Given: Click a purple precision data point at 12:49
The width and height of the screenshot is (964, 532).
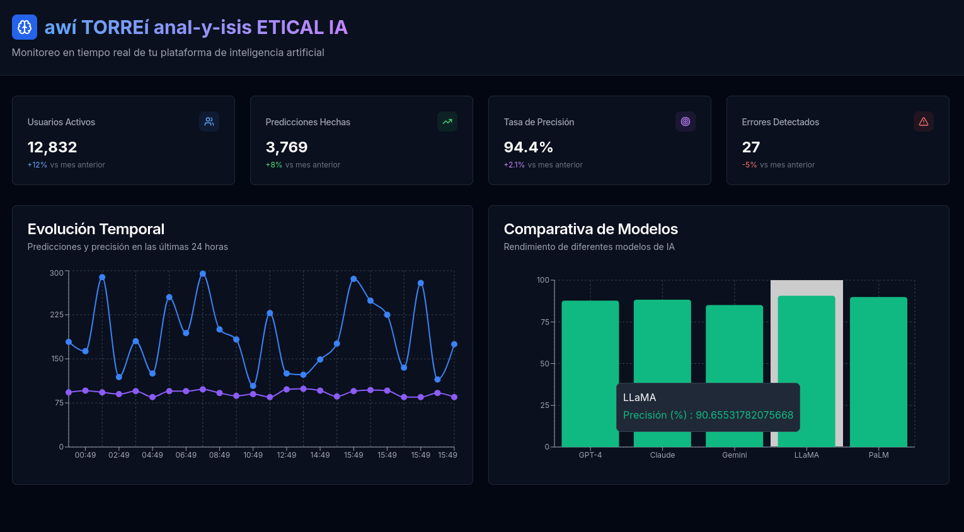Looking at the screenshot, I should click(x=287, y=390).
